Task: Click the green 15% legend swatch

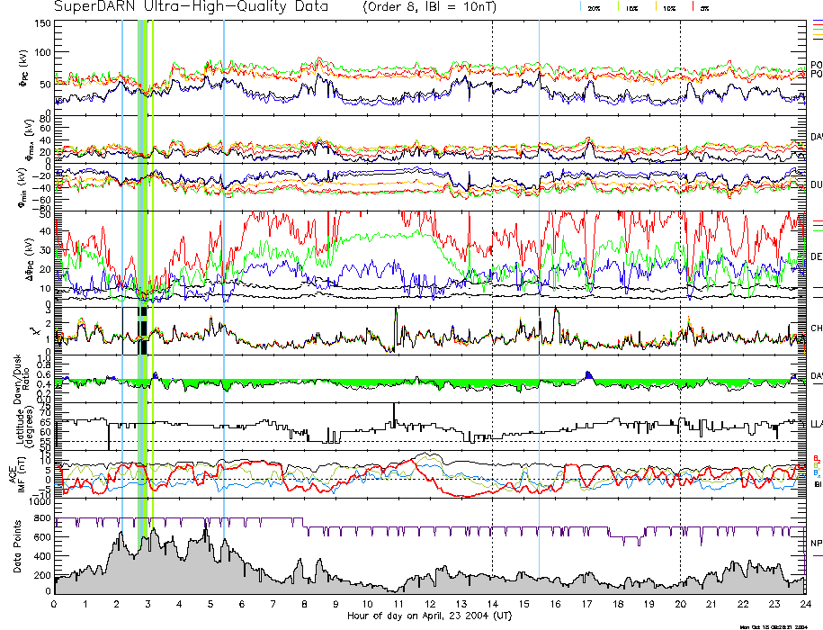Action: click(x=620, y=7)
